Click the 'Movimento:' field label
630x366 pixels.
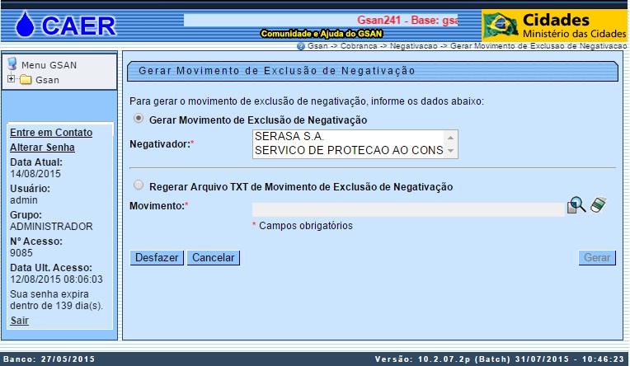(x=158, y=206)
